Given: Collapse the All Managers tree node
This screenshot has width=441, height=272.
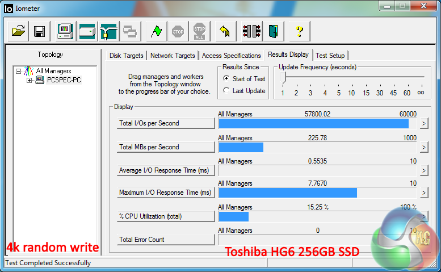Looking at the screenshot, I should pos(18,71).
